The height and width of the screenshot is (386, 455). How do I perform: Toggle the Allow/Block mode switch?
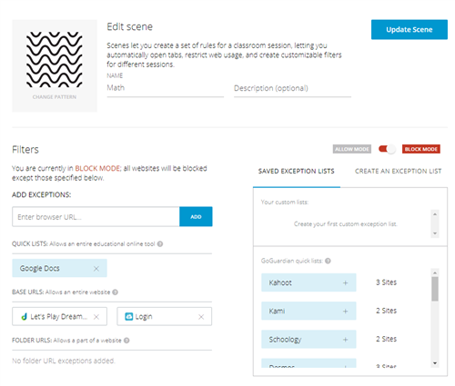tap(387, 149)
